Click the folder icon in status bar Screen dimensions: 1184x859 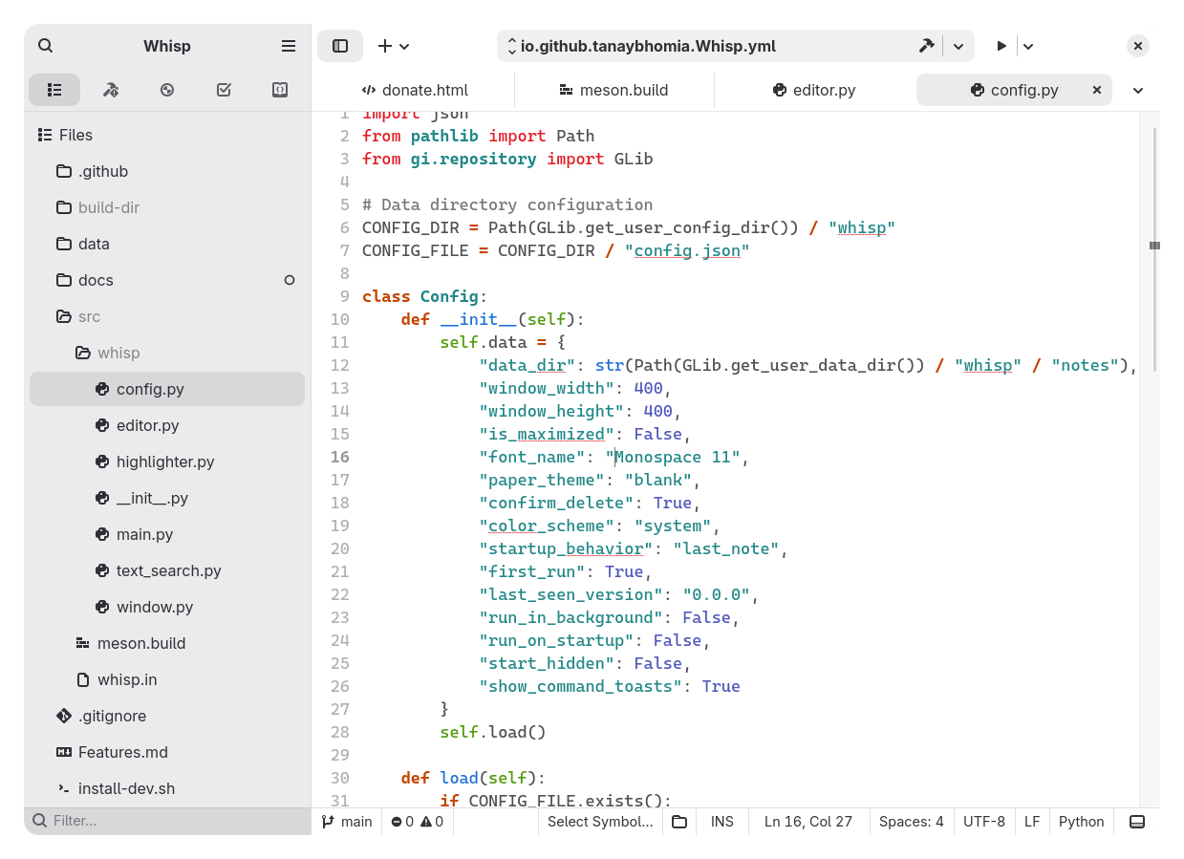pos(679,822)
